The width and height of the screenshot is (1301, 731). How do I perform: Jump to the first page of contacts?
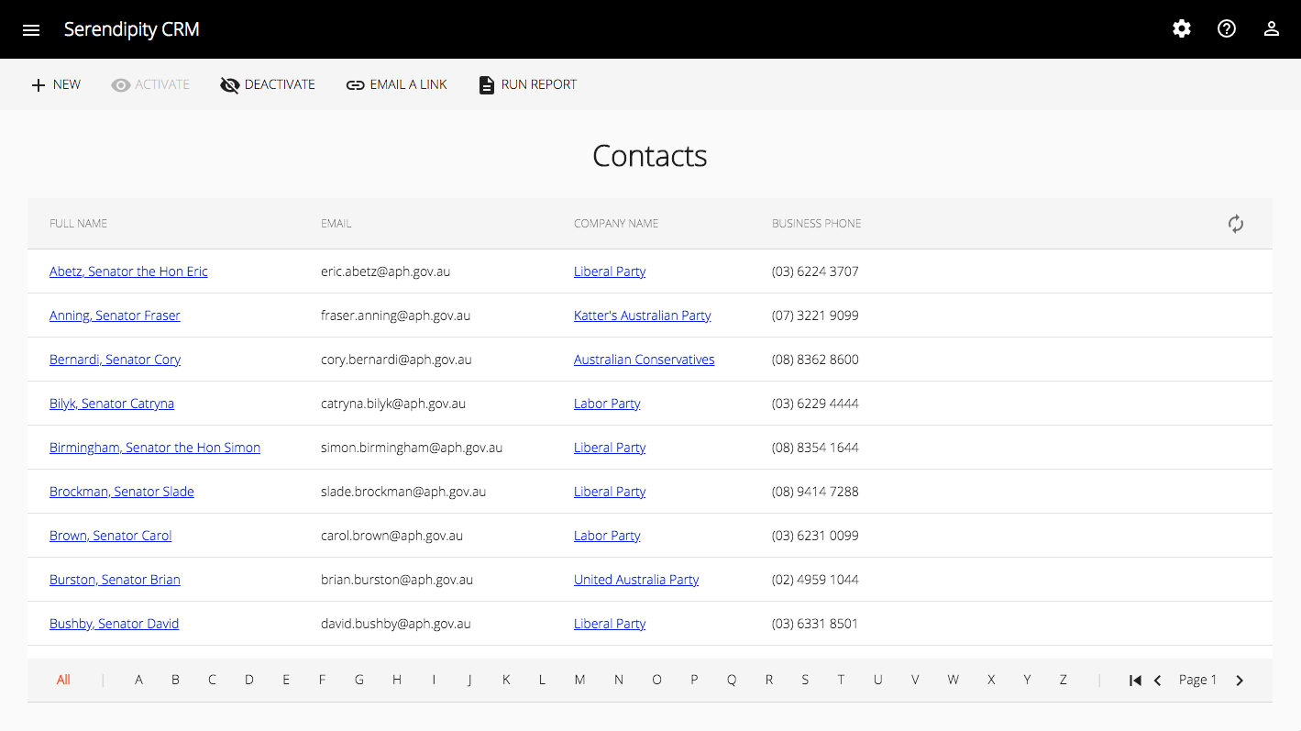(1135, 680)
